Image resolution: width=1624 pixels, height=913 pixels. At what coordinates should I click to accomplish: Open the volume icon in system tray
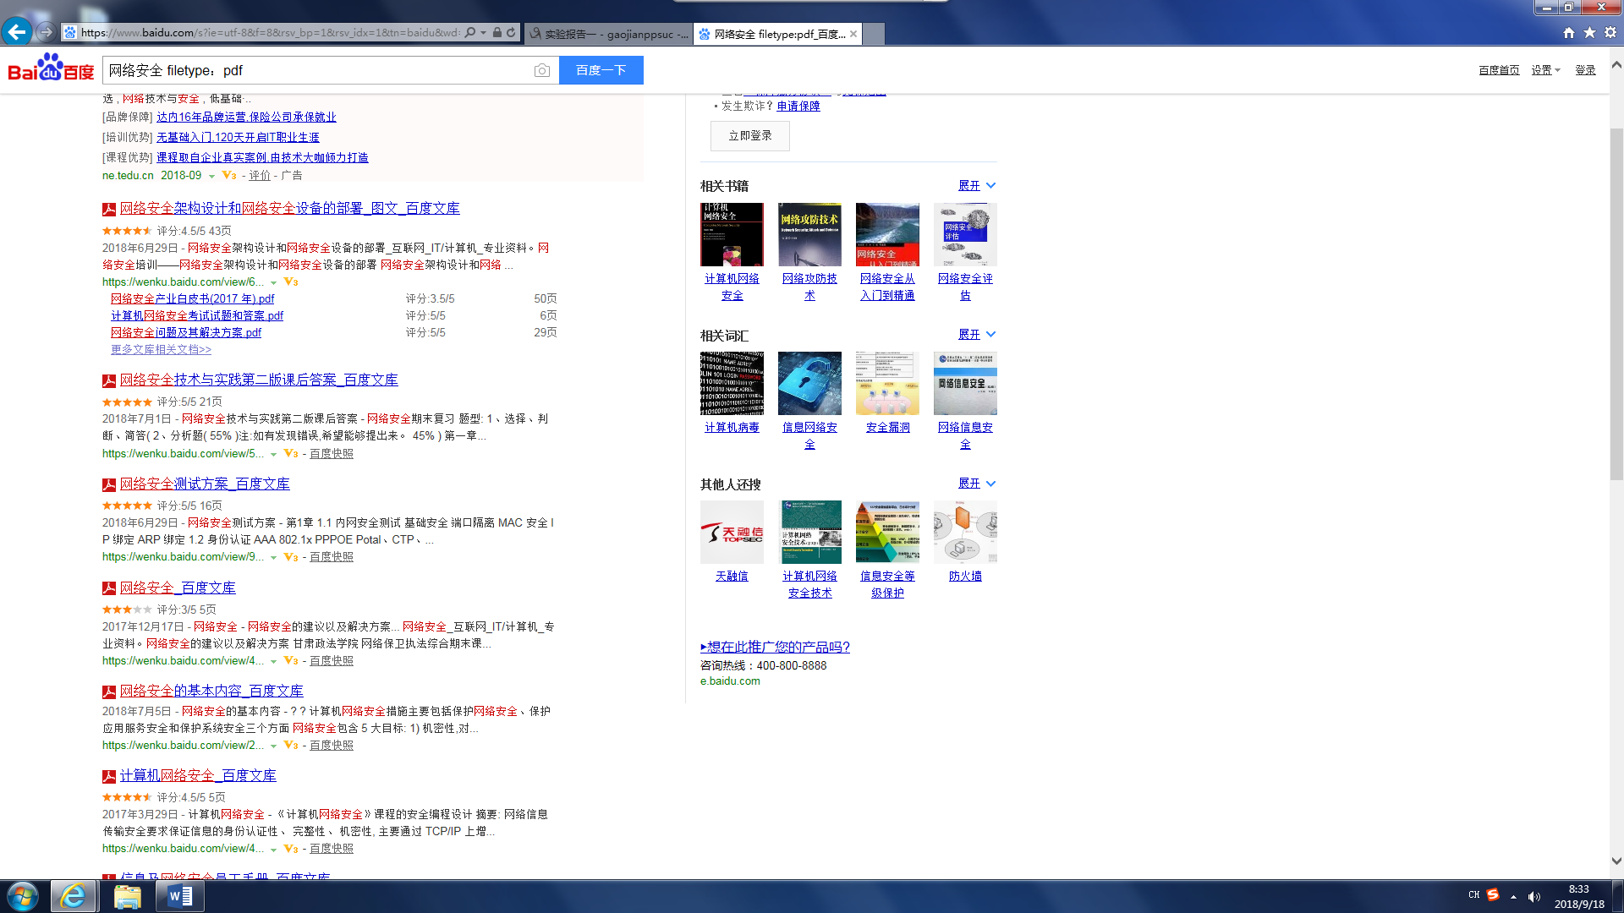(1534, 896)
